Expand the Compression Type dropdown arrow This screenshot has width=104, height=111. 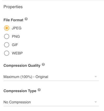point(96,102)
